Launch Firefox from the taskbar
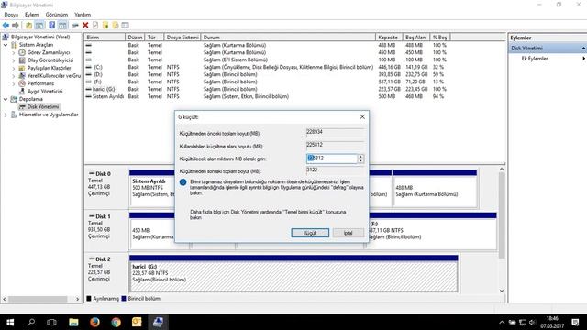Viewport: 587px width, 330px height. pyautogui.click(x=94, y=322)
